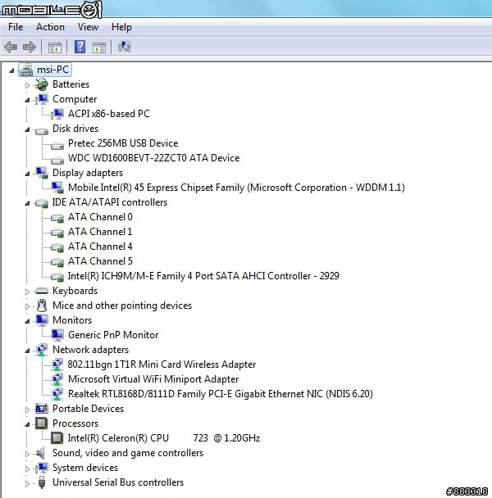This screenshot has height=498, width=492.
Task: Click the Back arrow toolbar button
Action: click(x=11, y=47)
